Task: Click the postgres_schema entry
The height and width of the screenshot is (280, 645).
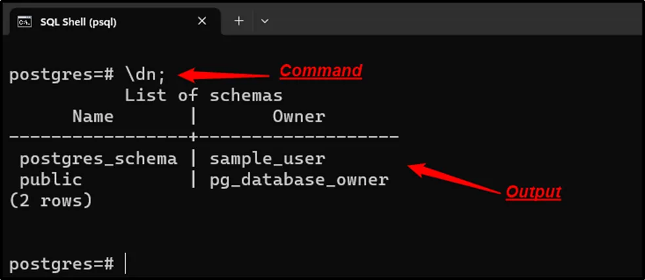Action: tap(98, 159)
